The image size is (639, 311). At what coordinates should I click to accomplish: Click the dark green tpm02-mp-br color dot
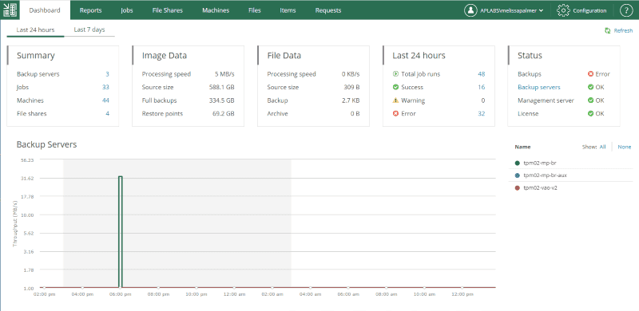click(x=517, y=163)
